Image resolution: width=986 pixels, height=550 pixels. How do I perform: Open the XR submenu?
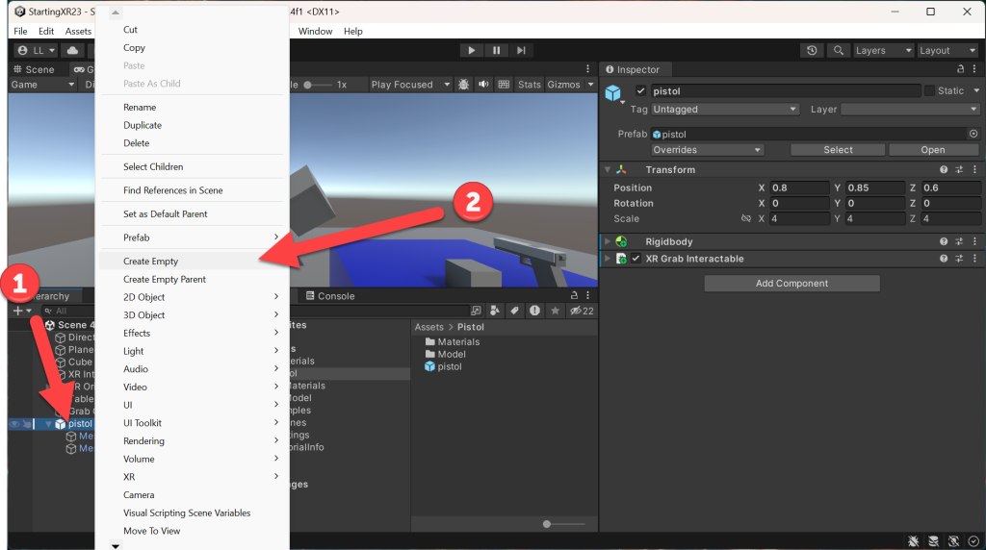pos(192,477)
